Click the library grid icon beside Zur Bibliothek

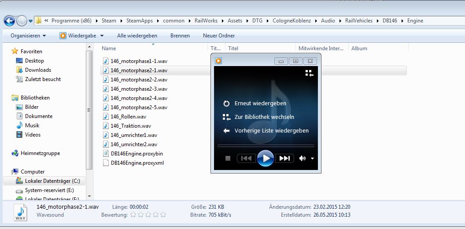coord(227,117)
